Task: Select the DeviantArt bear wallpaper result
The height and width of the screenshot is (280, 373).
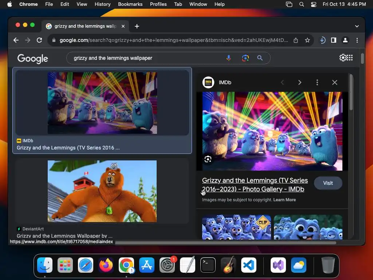Action: click(102, 191)
